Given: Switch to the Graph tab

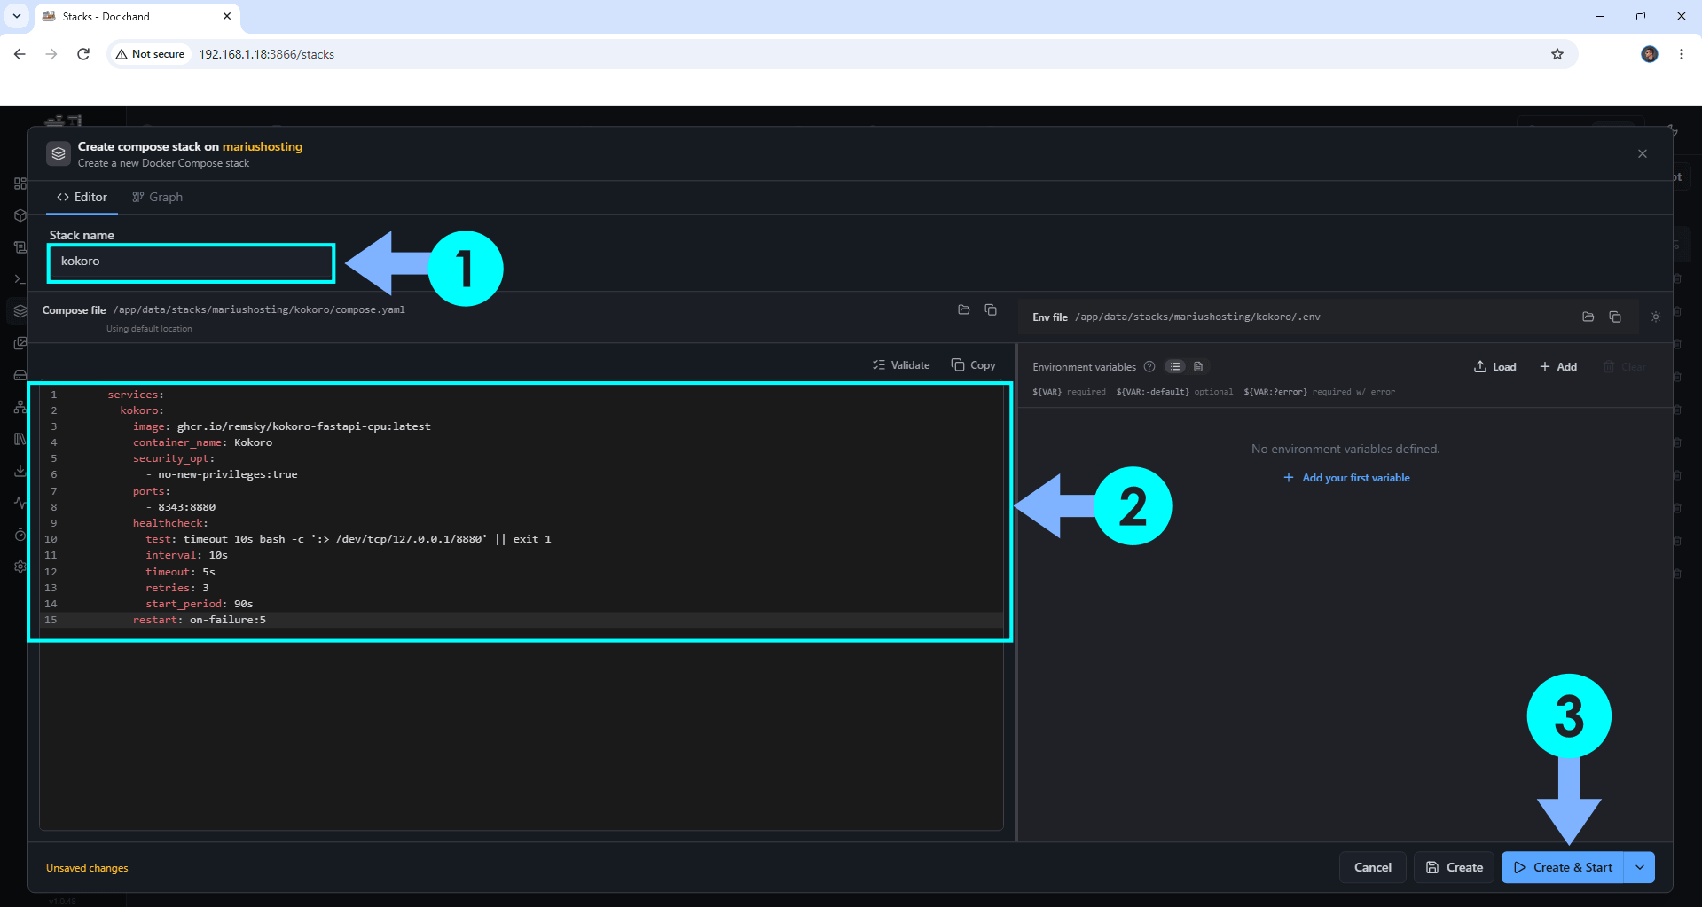Looking at the screenshot, I should click(157, 197).
